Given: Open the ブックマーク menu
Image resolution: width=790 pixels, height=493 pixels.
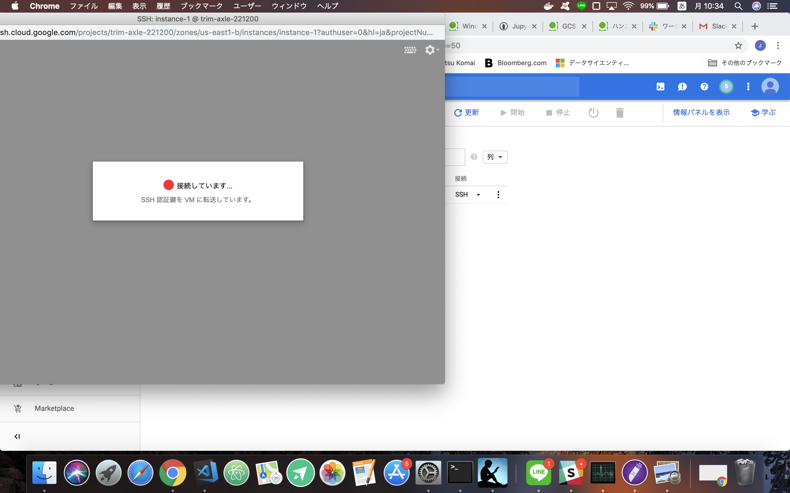Looking at the screenshot, I should pyautogui.click(x=202, y=6).
